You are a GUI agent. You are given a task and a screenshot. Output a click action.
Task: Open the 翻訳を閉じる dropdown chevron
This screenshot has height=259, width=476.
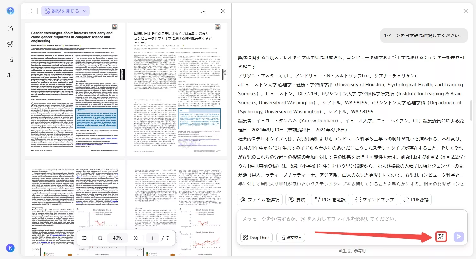[84, 11]
